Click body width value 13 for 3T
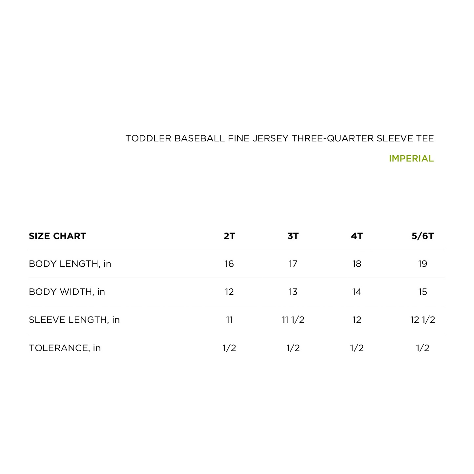Viewport: 474px width, 474px height. pos(293,292)
